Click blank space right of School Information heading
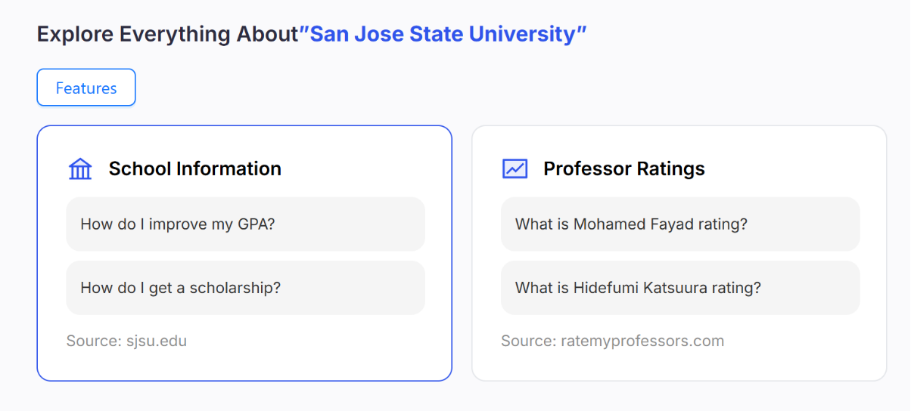Screen dimensions: 911x411 (x=356, y=168)
